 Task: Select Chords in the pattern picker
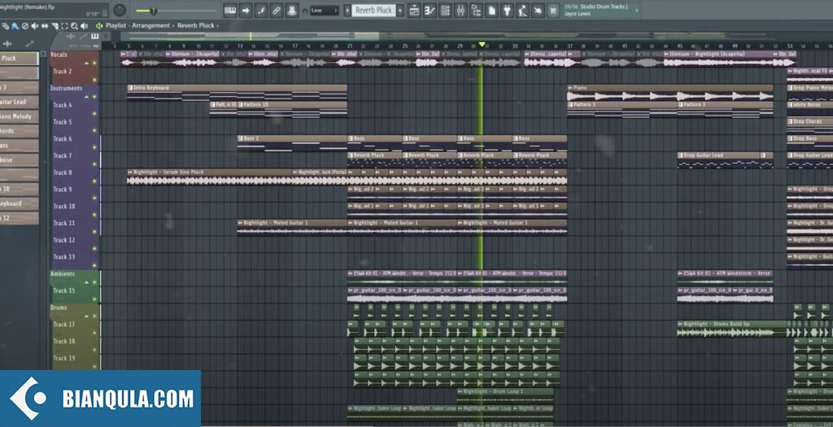pos(20,131)
